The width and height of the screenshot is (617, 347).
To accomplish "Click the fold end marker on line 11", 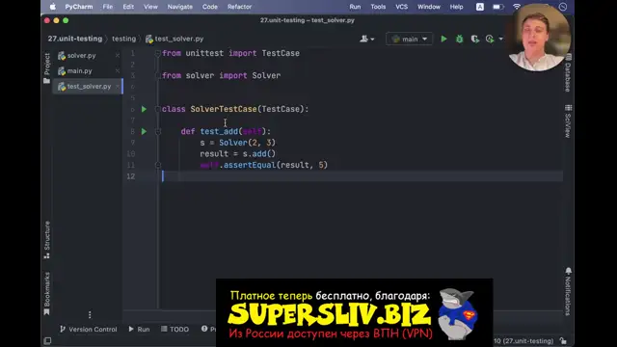I will pyautogui.click(x=158, y=165).
